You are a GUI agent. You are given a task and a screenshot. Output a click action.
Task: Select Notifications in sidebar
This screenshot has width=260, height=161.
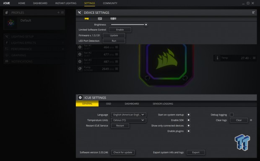[x=34, y=61]
